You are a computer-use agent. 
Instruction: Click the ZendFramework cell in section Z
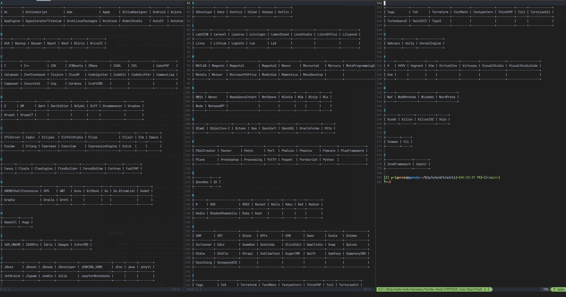399,164
